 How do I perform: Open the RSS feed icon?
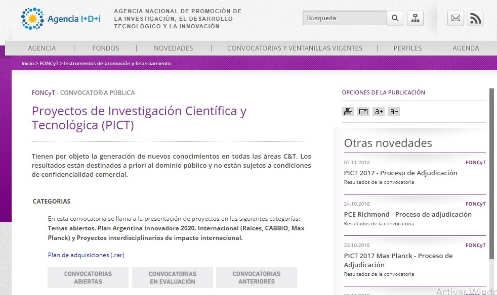[475, 18]
